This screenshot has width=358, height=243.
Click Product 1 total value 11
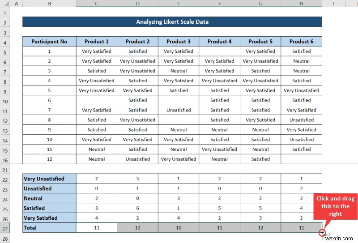tap(97, 228)
